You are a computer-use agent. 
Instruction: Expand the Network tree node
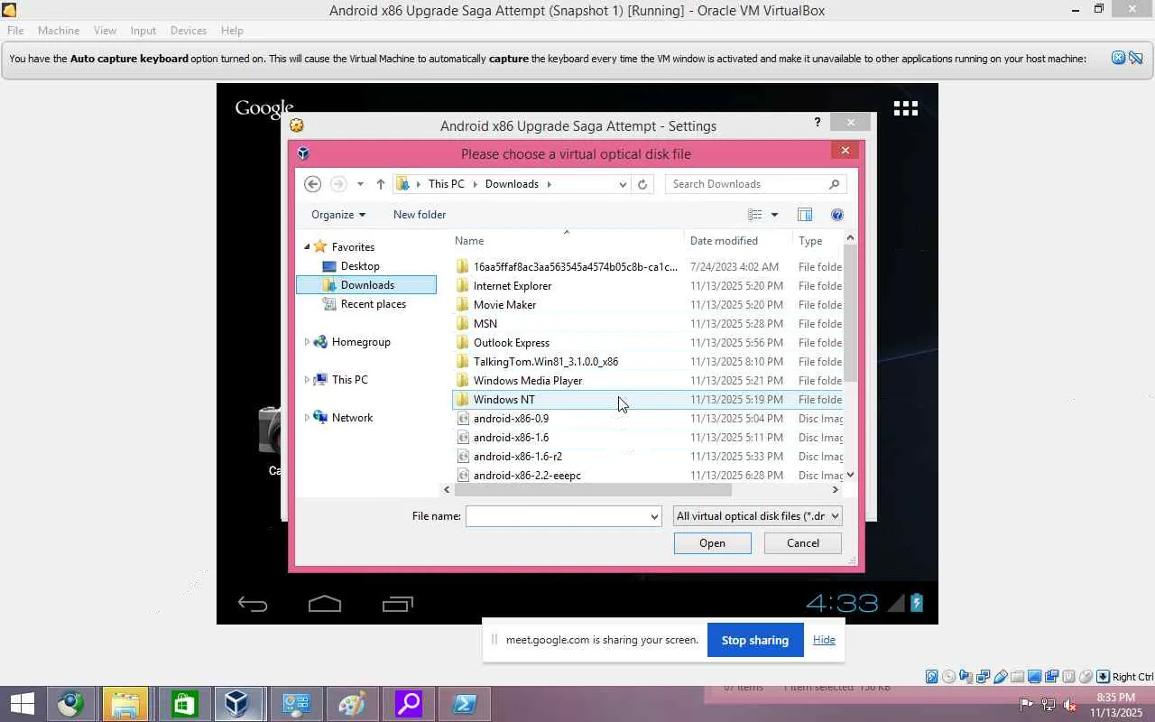[307, 418]
